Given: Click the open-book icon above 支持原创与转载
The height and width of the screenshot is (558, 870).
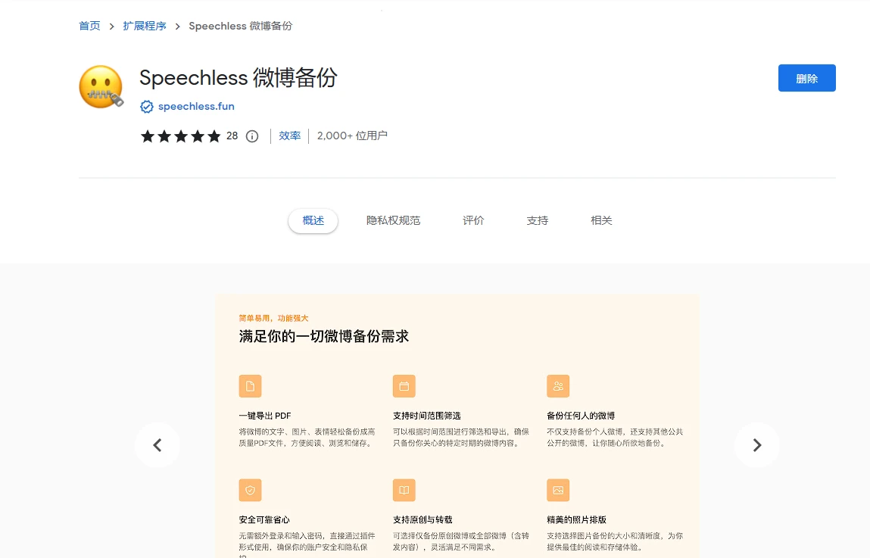Looking at the screenshot, I should click(x=404, y=490).
